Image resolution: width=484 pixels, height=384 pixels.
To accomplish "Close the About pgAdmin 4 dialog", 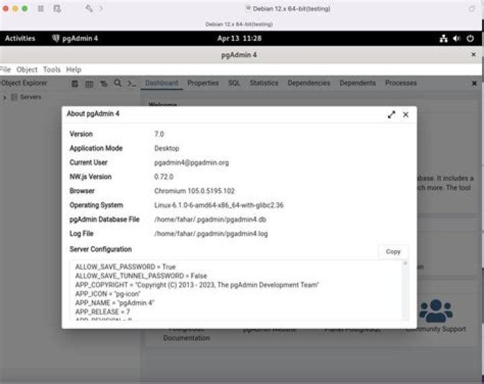I will click(406, 114).
